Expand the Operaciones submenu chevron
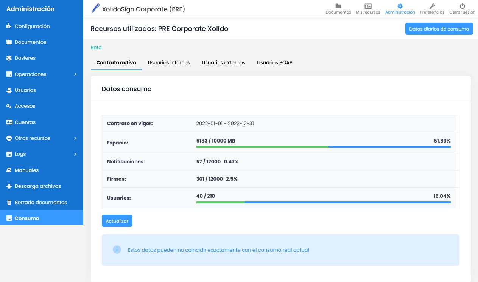 click(x=75, y=74)
